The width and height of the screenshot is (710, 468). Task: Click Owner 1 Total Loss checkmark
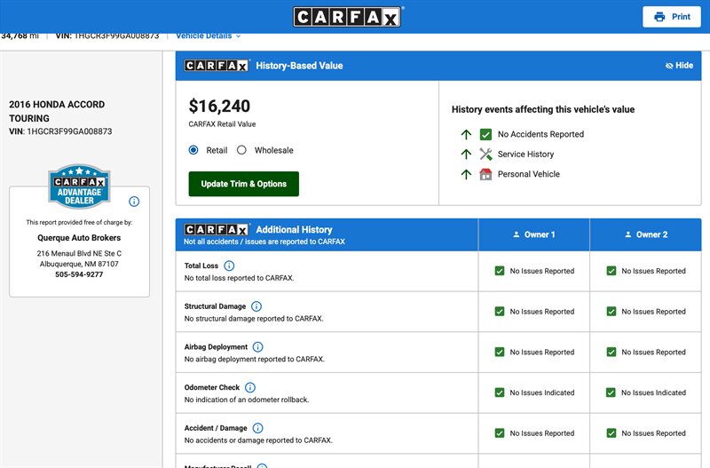[500, 271]
